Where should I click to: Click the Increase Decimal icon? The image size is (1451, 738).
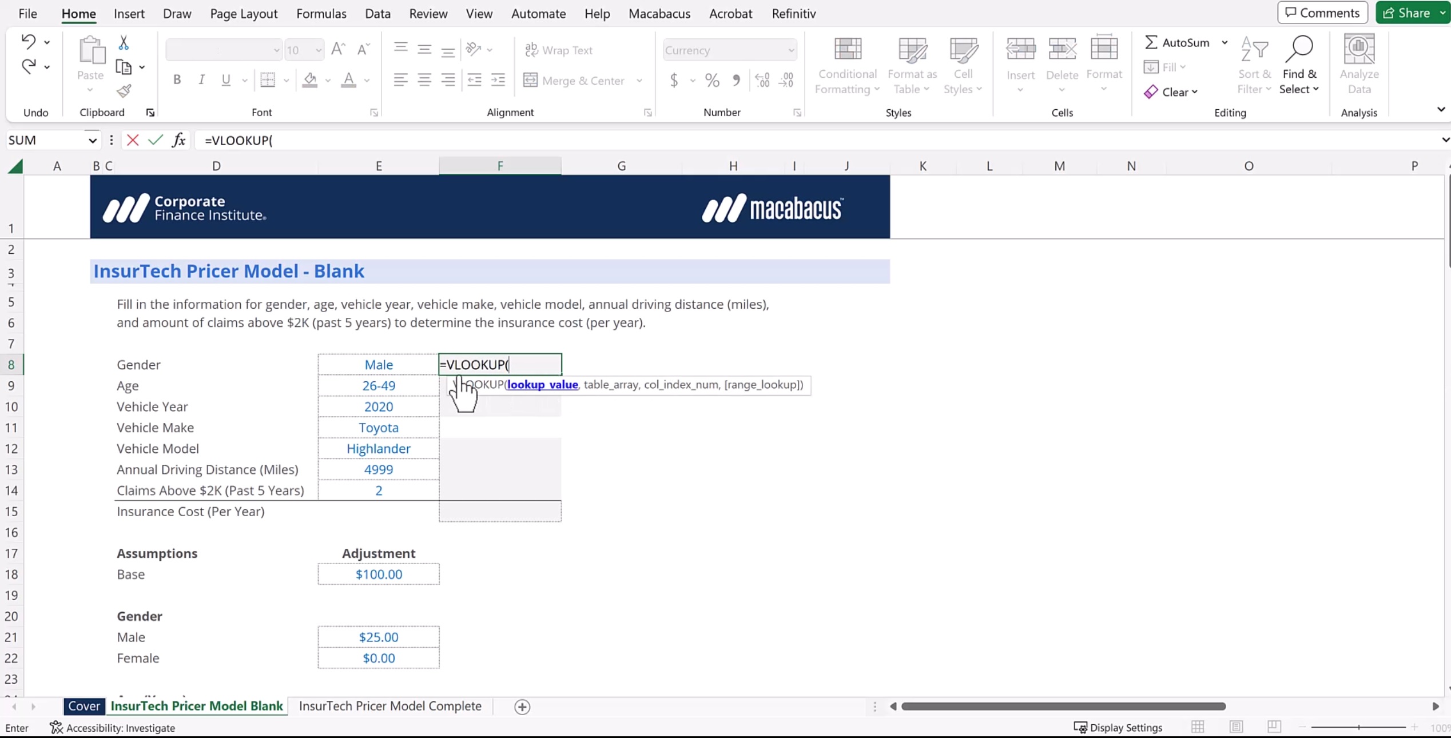762,81
